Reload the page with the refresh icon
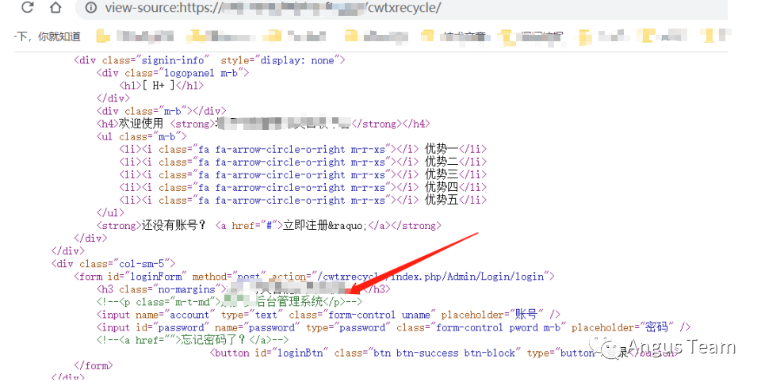This screenshot has height=382, width=761. pos(28,7)
